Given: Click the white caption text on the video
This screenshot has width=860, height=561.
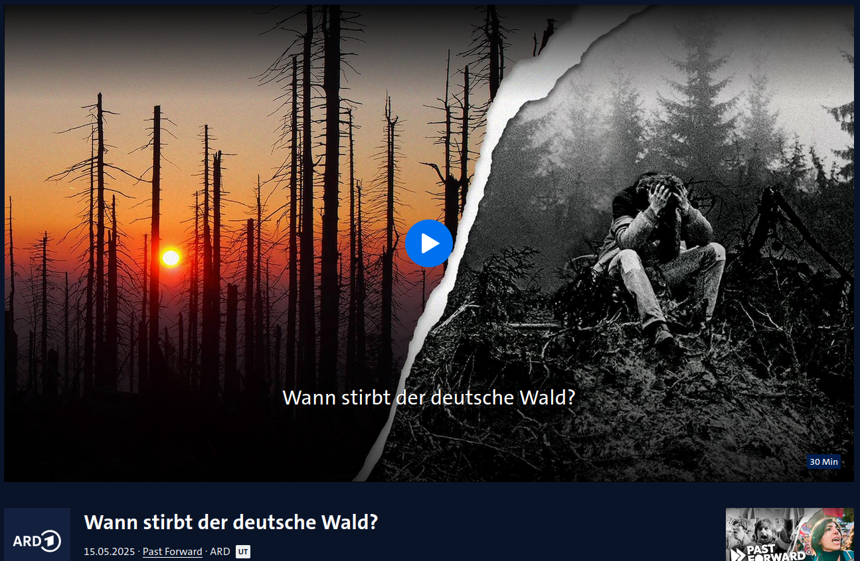Looking at the screenshot, I should (429, 398).
